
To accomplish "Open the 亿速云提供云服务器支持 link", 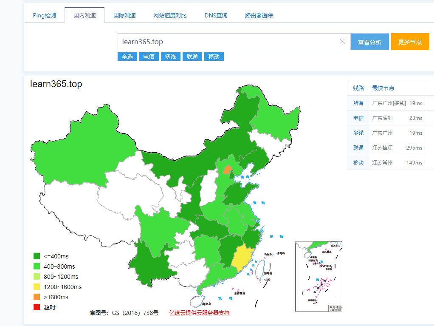I will (x=199, y=313).
